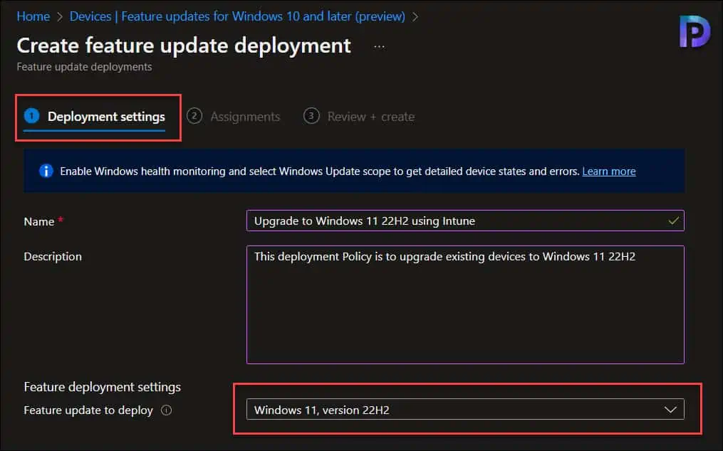Screen dimensions: 723x451
Task: Go to Devices Feature updates breadcrumb
Action: (237, 16)
